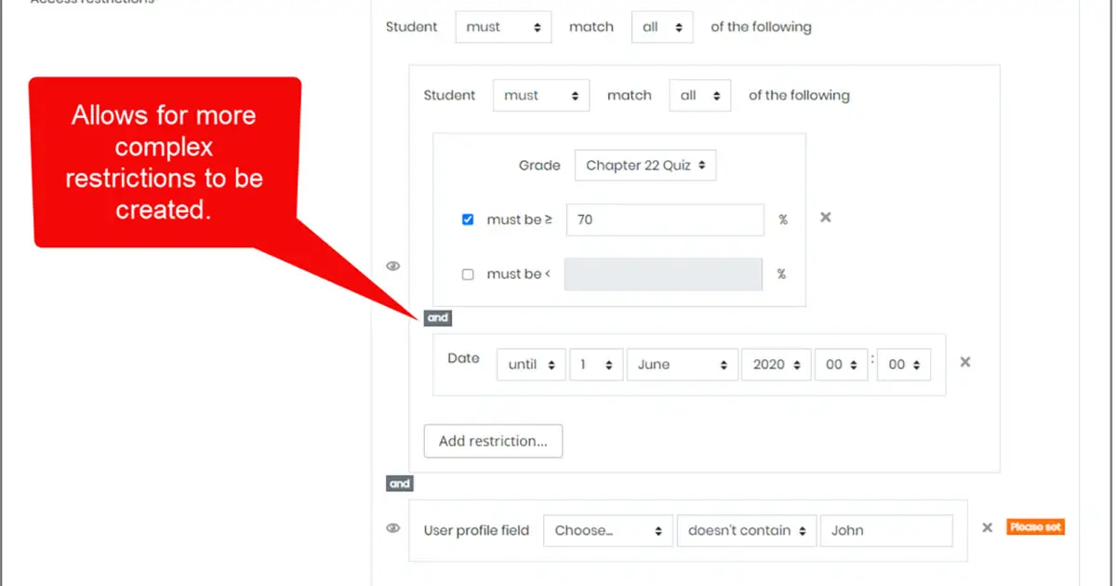This screenshot has height=586, width=1116.
Task: Click the text field containing 'John'
Action: (886, 530)
